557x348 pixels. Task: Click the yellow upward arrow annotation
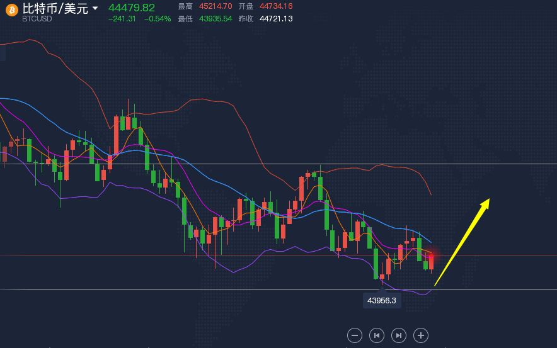tap(462, 242)
